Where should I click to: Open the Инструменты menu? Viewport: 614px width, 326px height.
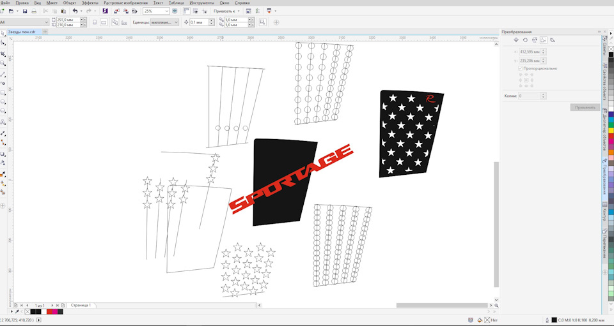point(201,3)
